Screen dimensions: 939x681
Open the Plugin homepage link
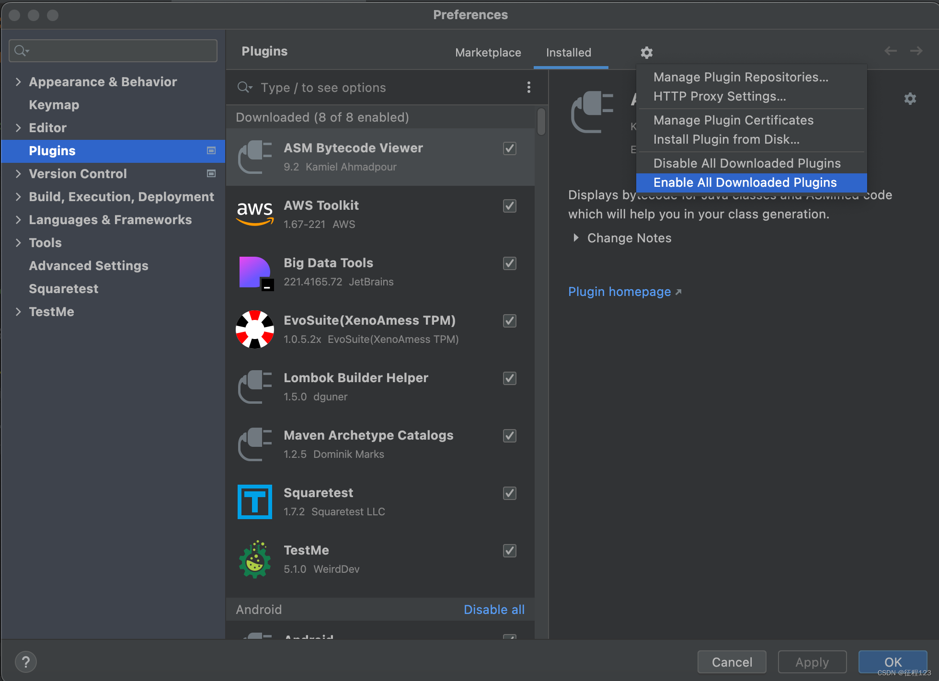(619, 292)
